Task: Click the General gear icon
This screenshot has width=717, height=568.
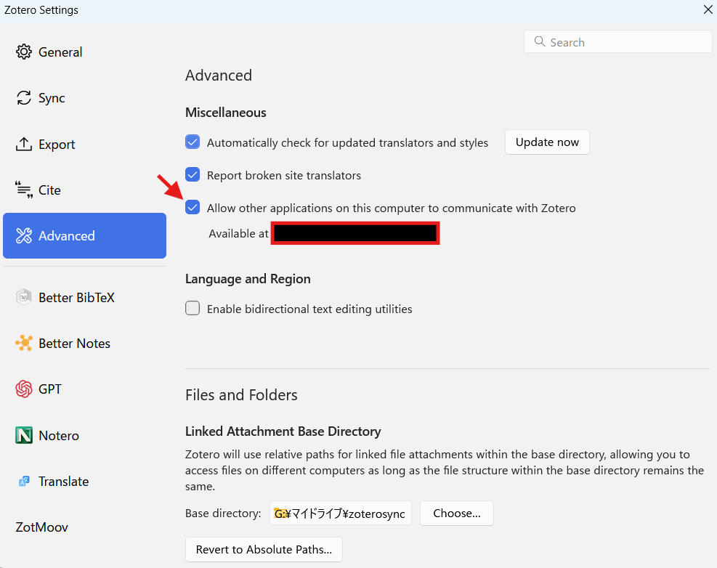Action: point(24,52)
